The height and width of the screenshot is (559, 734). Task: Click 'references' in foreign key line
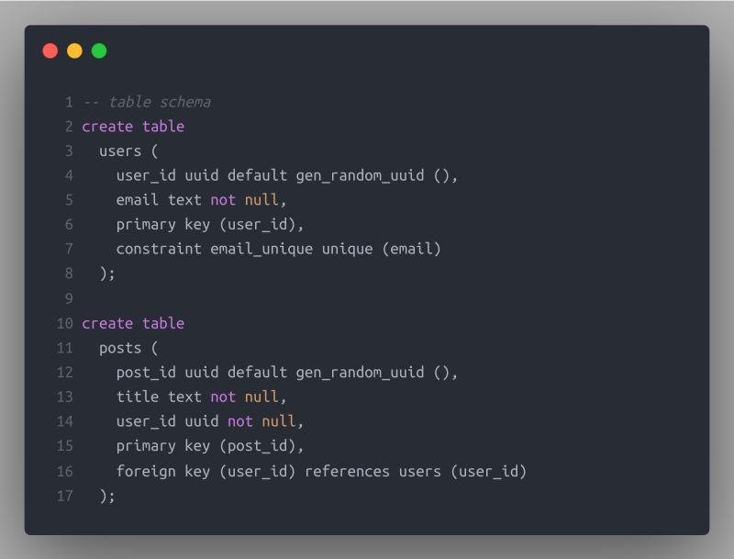point(347,471)
